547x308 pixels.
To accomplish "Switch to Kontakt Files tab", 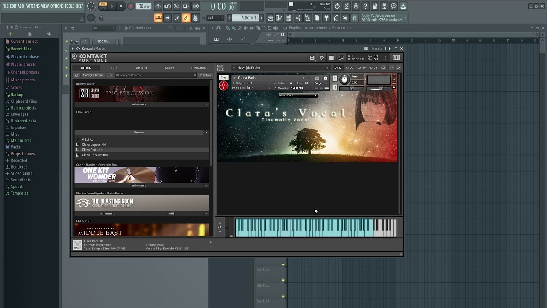I will pyautogui.click(x=114, y=68).
